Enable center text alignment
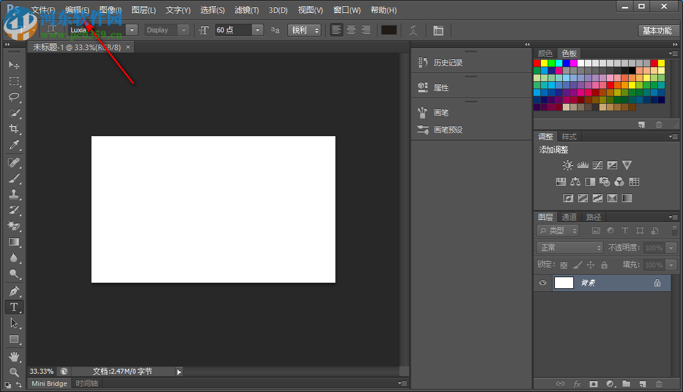The image size is (683, 392). (x=351, y=29)
